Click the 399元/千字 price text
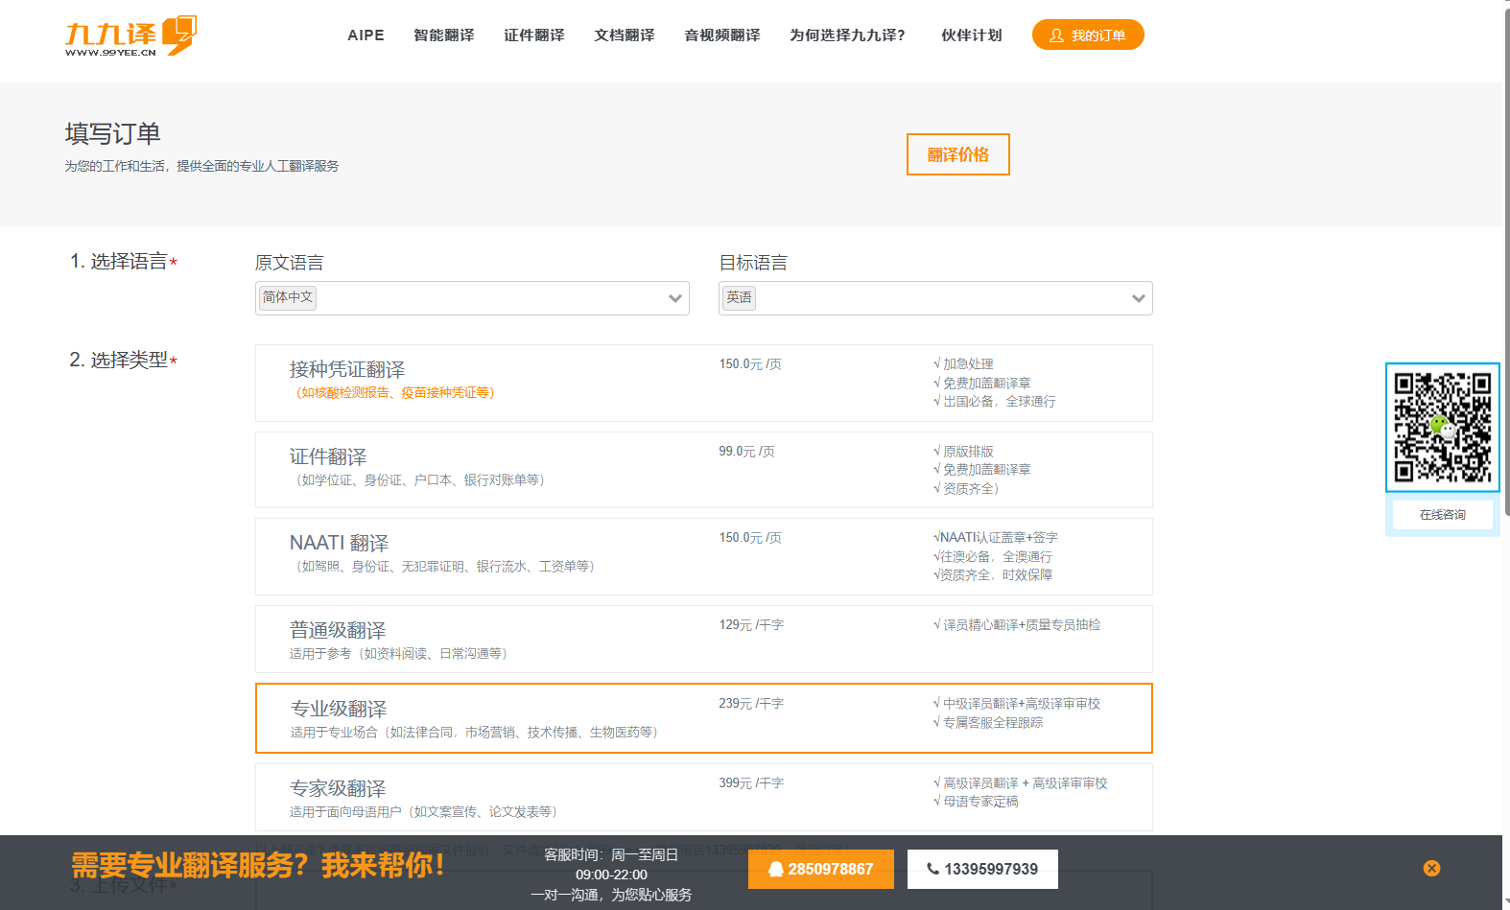Viewport: 1510px width, 910px height. (751, 783)
